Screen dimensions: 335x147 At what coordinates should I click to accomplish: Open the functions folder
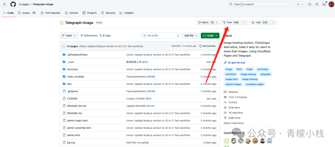click(x=72, y=69)
